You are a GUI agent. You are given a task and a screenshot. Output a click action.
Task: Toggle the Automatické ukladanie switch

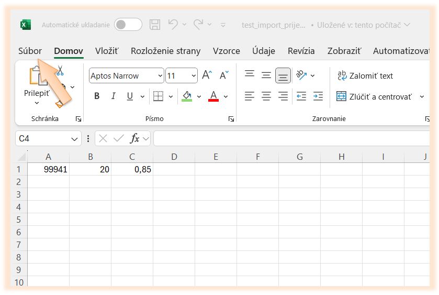coord(128,25)
